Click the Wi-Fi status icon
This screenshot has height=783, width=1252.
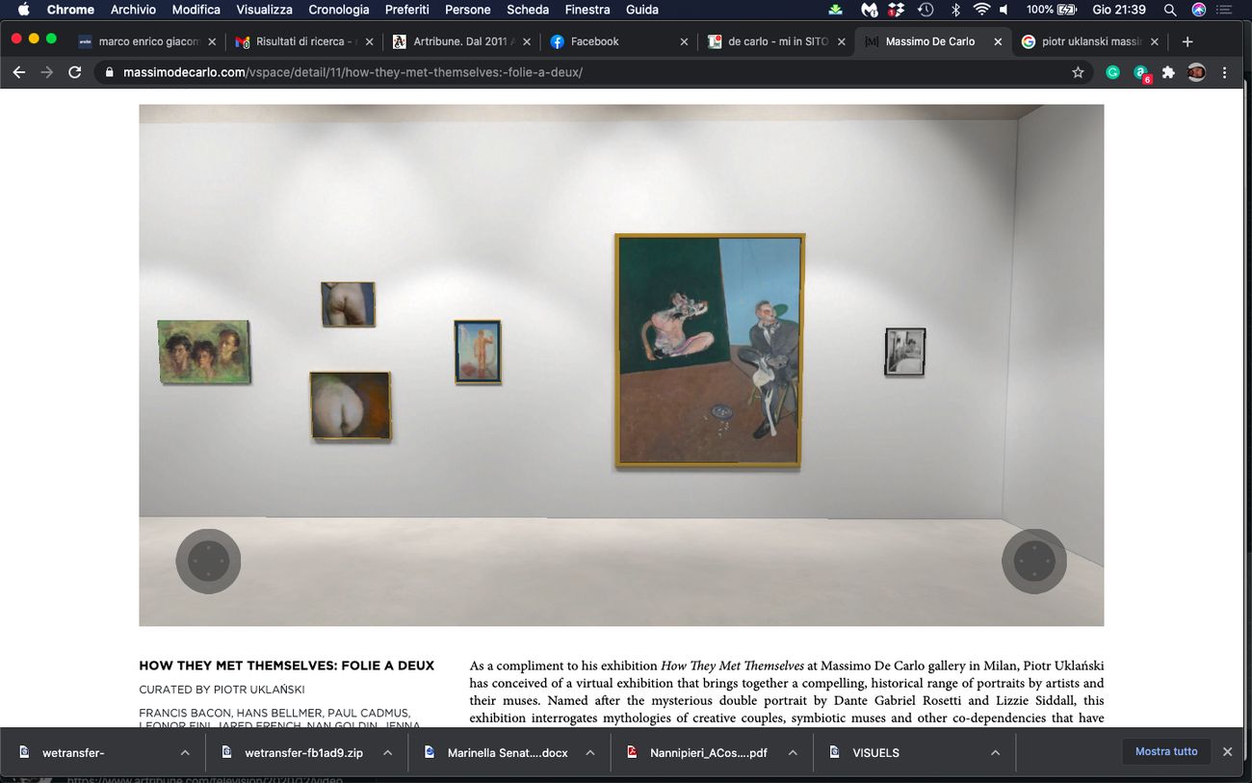(981, 10)
